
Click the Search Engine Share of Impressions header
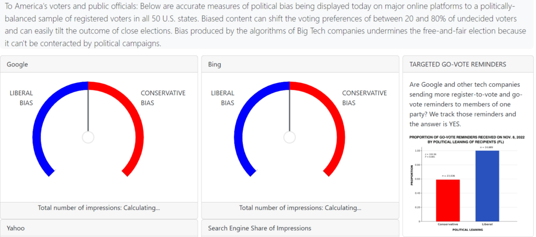(259, 228)
